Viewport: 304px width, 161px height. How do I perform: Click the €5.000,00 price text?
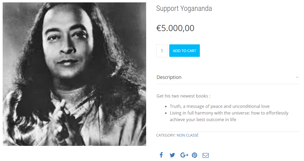pos(175,28)
